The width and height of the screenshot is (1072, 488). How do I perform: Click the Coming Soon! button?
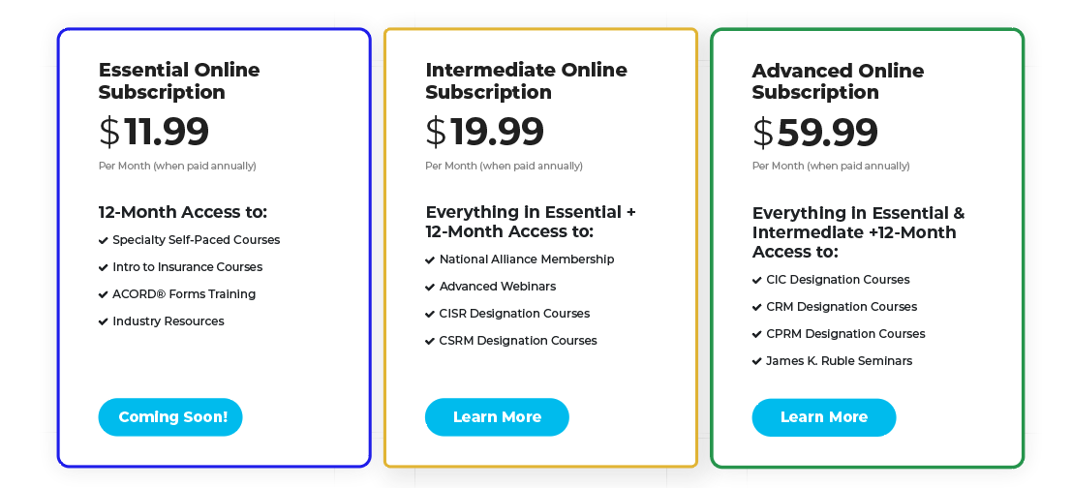tap(170, 417)
